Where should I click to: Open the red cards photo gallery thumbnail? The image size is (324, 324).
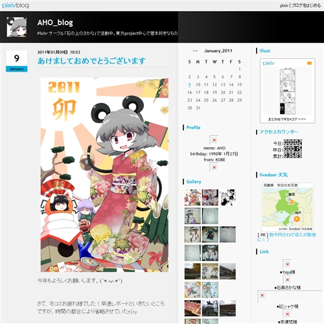pyautogui.click(x=192, y=308)
